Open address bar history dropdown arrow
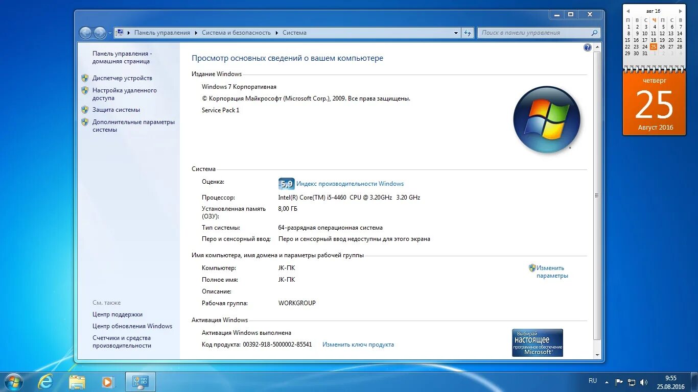The image size is (698, 392). pyautogui.click(x=456, y=33)
